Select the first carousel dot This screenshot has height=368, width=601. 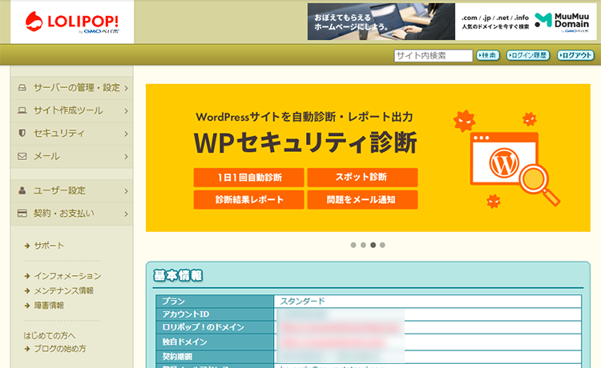point(353,245)
